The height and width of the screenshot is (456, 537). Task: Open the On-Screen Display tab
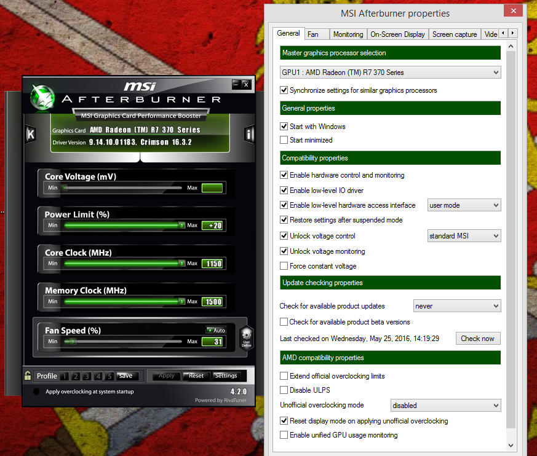click(x=397, y=34)
